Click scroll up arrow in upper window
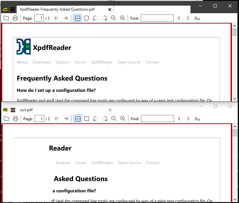The image size is (239, 203). pos(235,26)
